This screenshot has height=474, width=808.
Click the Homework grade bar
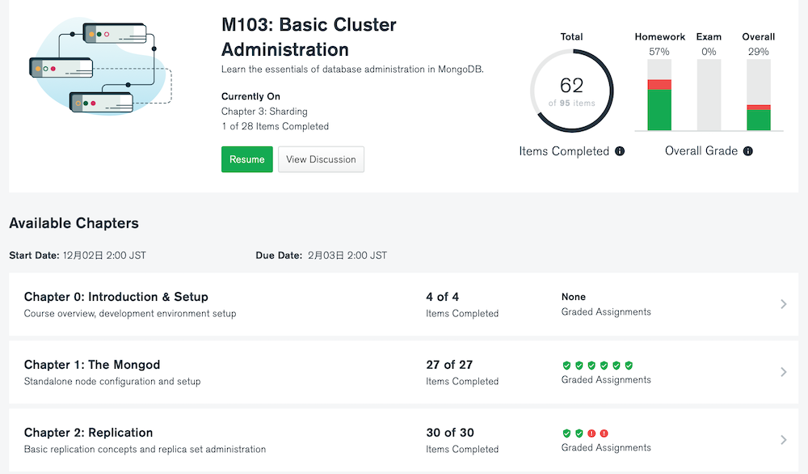click(659, 95)
